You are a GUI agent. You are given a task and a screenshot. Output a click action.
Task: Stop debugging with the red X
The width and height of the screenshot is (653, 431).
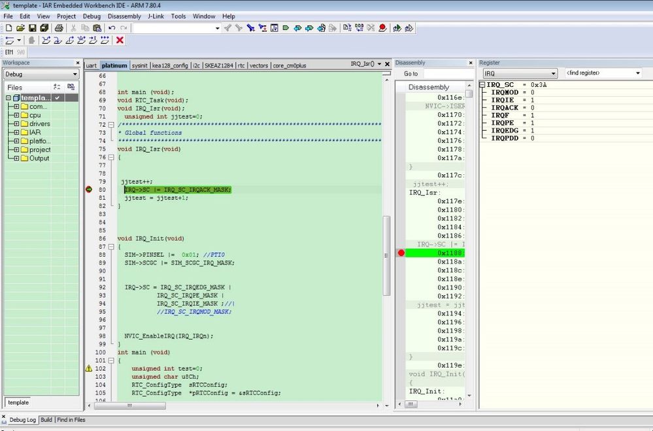pos(120,40)
